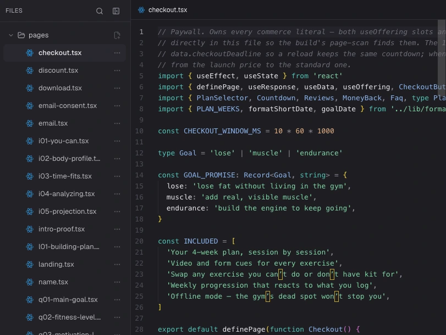Click React icon beside discount.tsx
The height and width of the screenshot is (335, 446).
coord(30,71)
